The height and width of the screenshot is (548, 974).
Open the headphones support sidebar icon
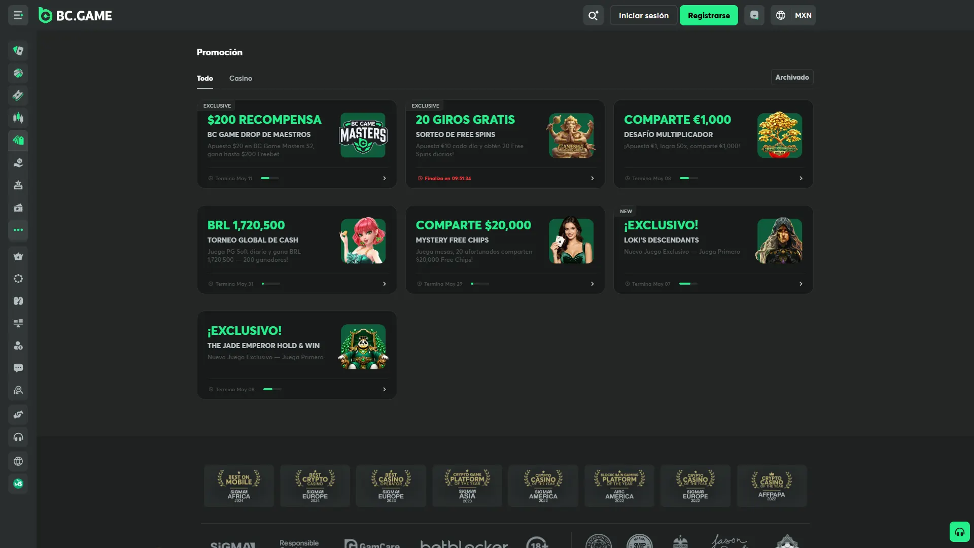[18, 437]
